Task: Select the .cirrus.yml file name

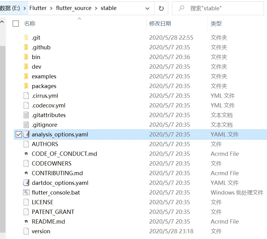Action: pyautogui.click(x=45, y=96)
